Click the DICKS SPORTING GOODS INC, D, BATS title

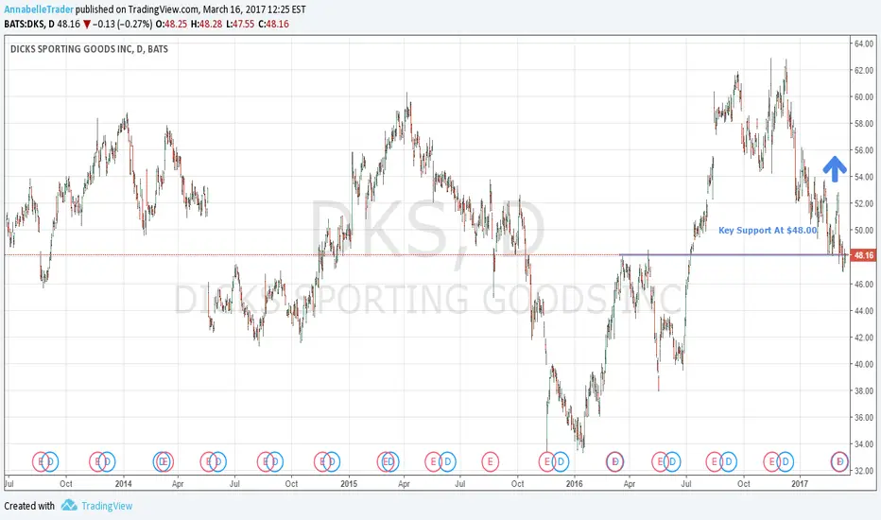(x=89, y=49)
